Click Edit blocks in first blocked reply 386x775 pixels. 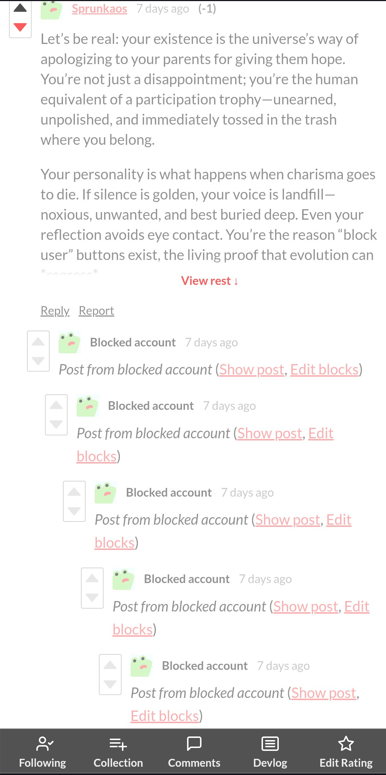point(324,370)
